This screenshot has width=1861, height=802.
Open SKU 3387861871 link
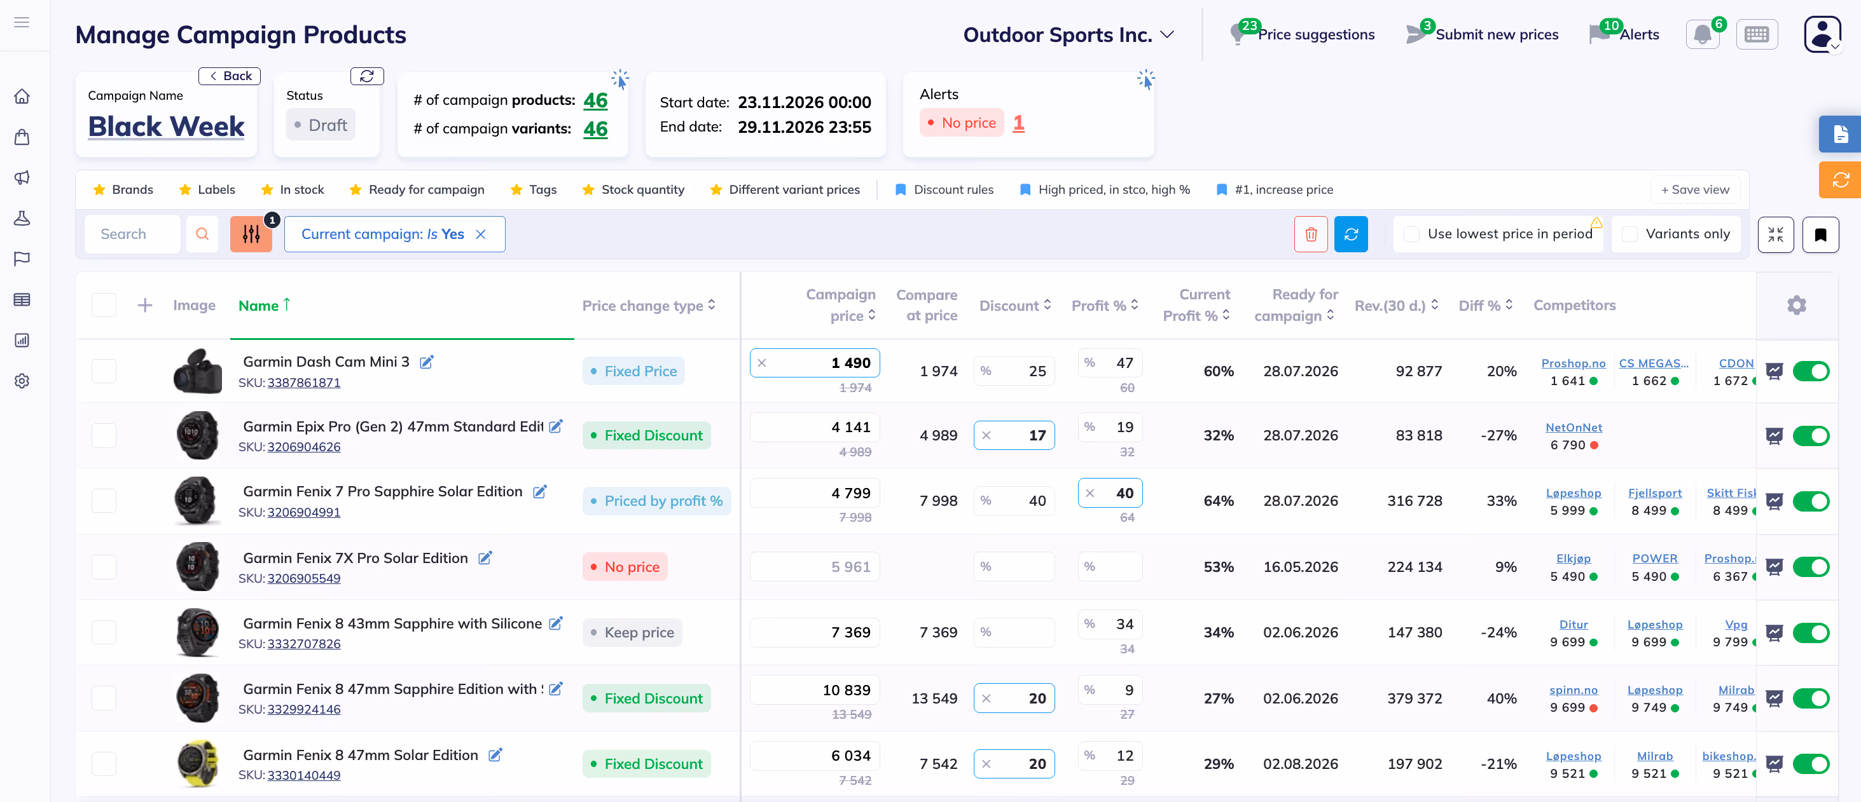pos(303,383)
